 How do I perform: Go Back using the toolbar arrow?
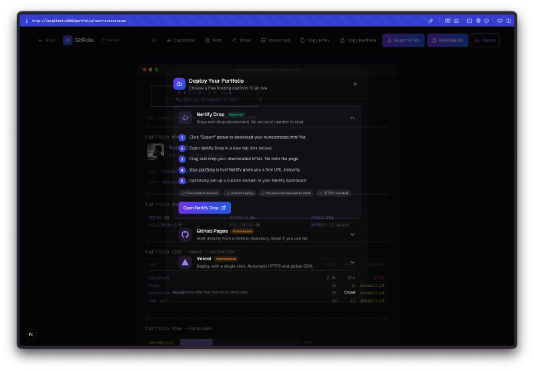click(x=46, y=40)
